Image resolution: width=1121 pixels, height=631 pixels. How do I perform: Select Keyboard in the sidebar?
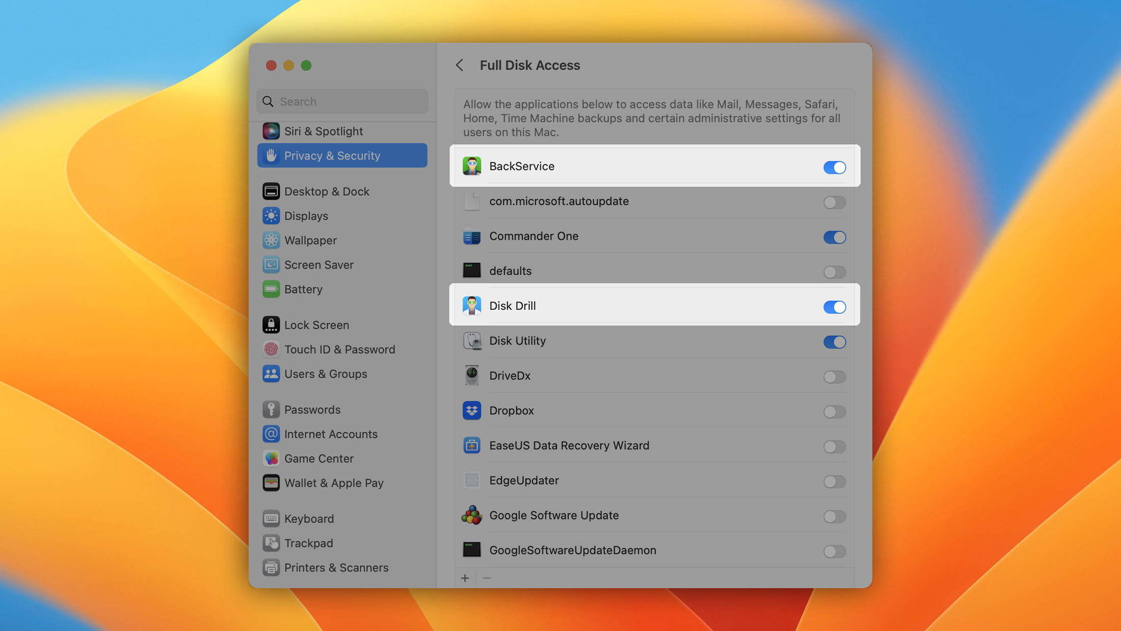click(342, 518)
